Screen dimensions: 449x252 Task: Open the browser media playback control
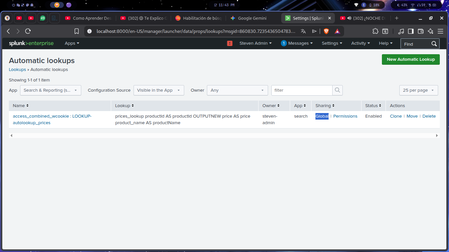[401, 31]
